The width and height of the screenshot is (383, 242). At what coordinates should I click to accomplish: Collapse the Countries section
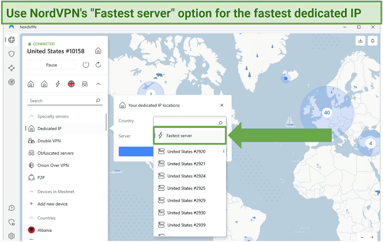[31, 218]
